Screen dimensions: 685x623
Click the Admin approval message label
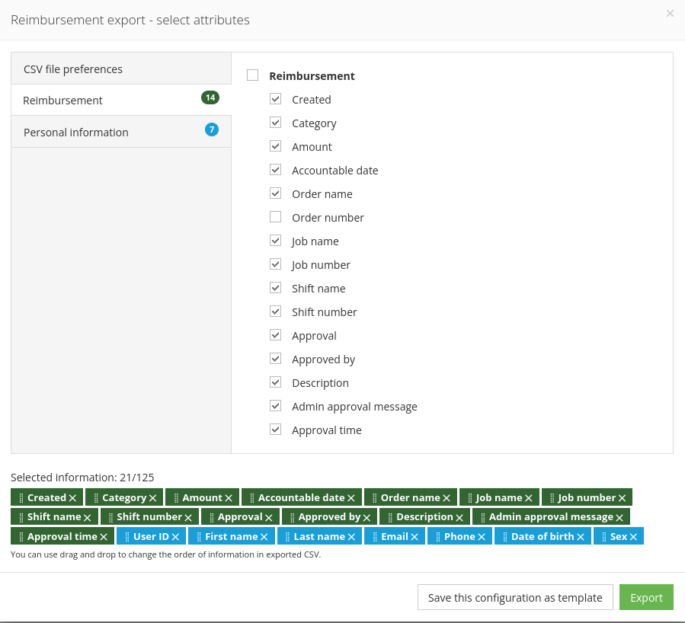point(354,407)
